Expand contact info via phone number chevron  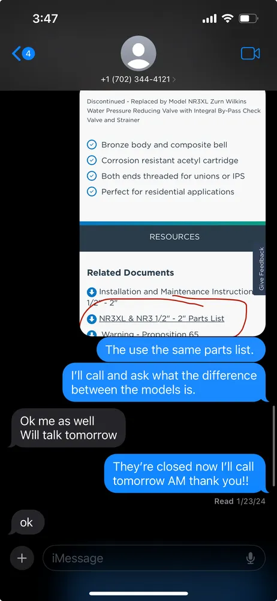[174, 79]
